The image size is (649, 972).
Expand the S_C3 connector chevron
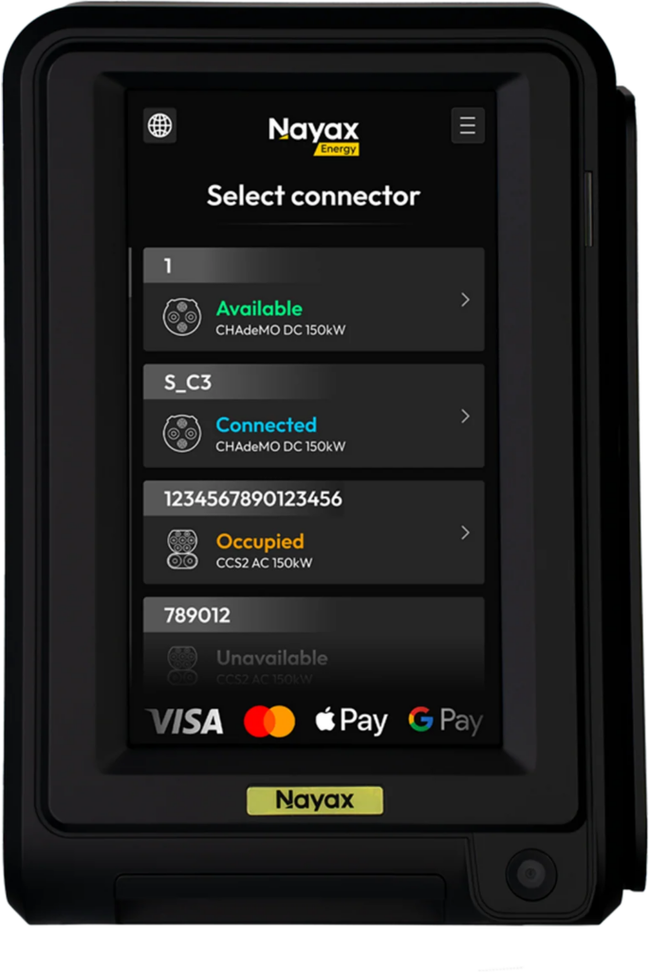tap(466, 417)
